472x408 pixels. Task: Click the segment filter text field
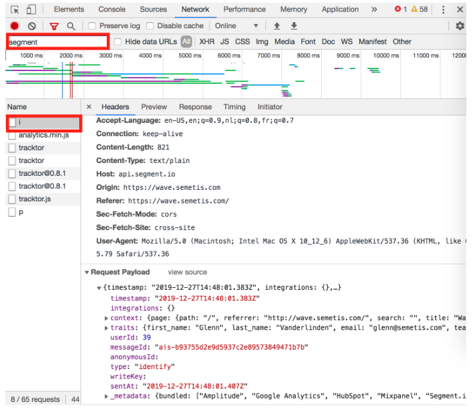(57, 42)
